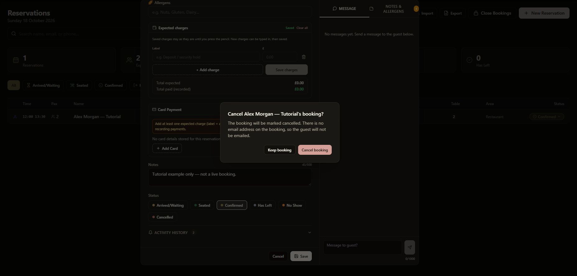This screenshot has height=276, width=577.
Task: Mark booking status as Has Left
Action: pyautogui.click(x=263, y=205)
